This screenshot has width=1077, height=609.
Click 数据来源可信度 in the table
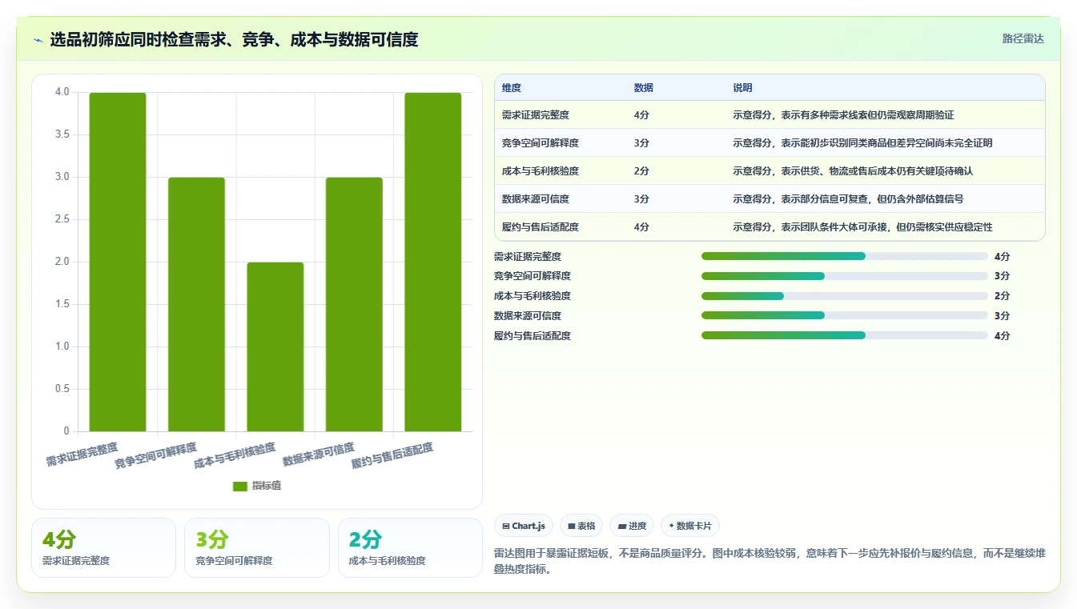click(x=536, y=199)
